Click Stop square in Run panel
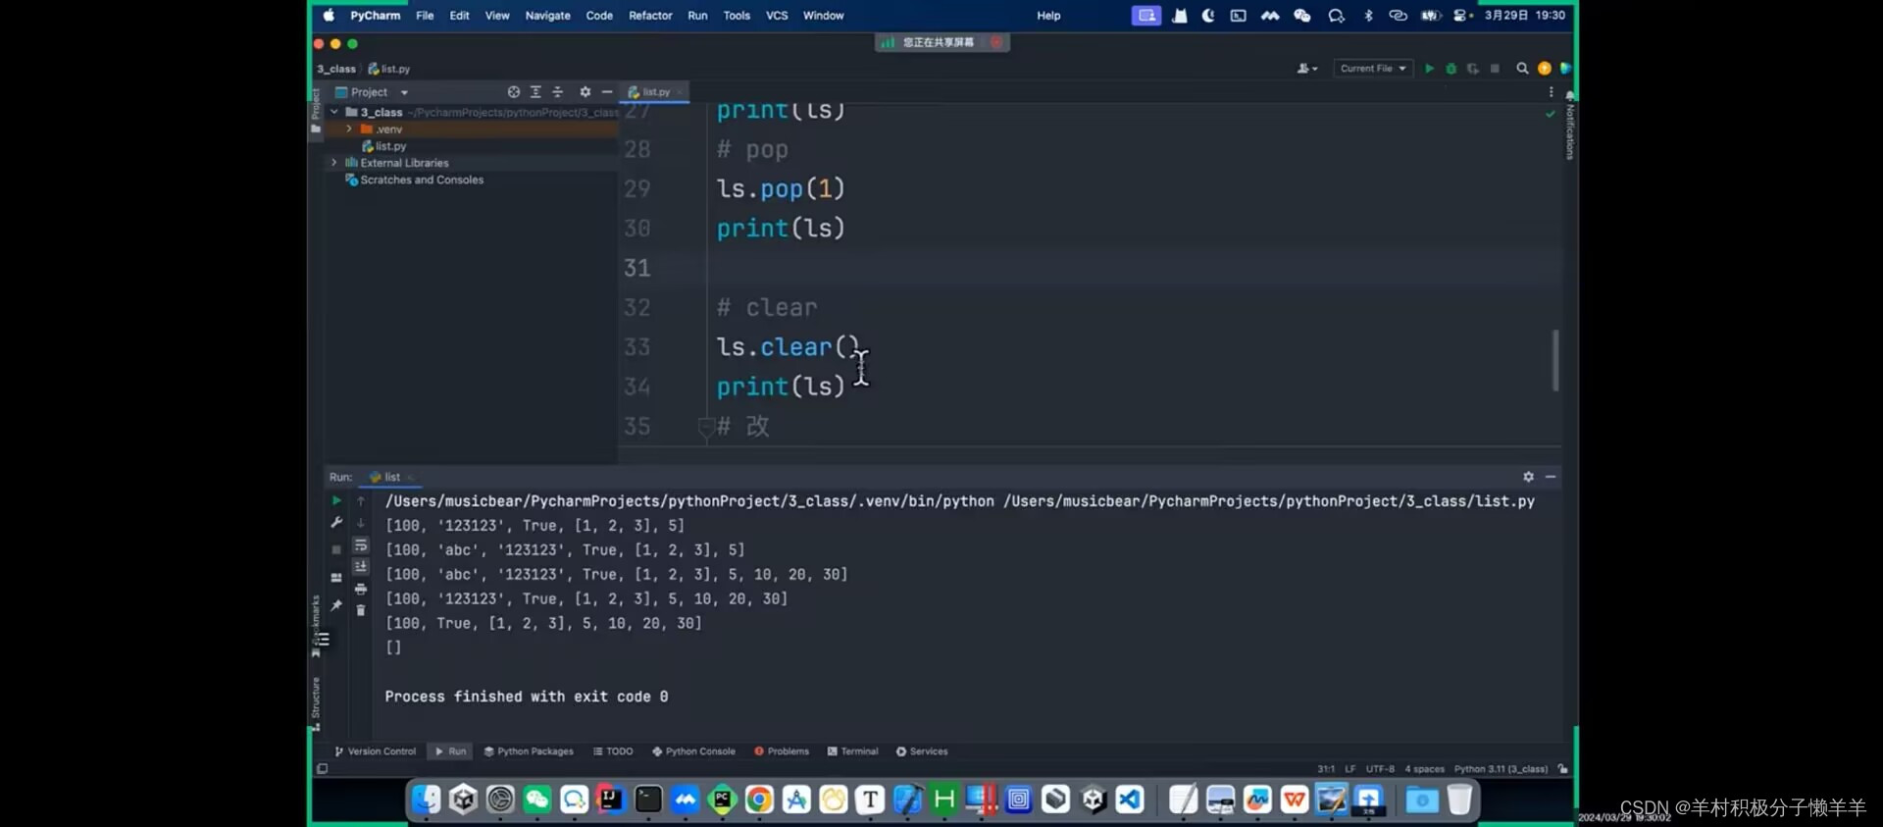The width and height of the screenshot is (1883, 827). pyautogui.click(x=336, y=549)
